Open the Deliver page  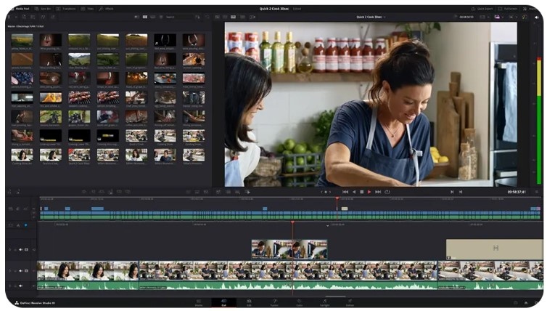coord(350,302)
